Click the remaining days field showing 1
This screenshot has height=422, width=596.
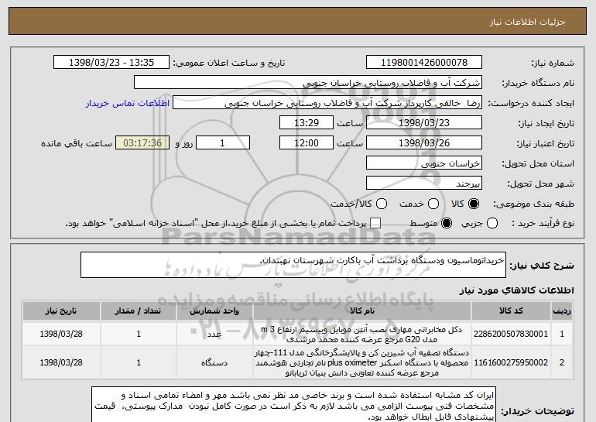[x=223, y=143]
